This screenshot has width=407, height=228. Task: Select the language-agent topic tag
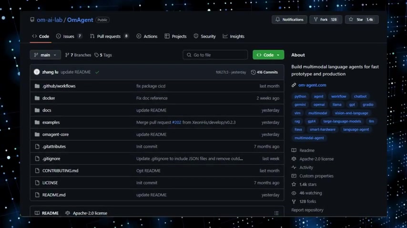(356, 129)
